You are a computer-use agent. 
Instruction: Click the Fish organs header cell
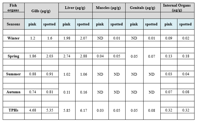pos(13,7)
